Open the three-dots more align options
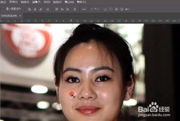Viewport: 180px width, 121px height. (x=84, y=9)
